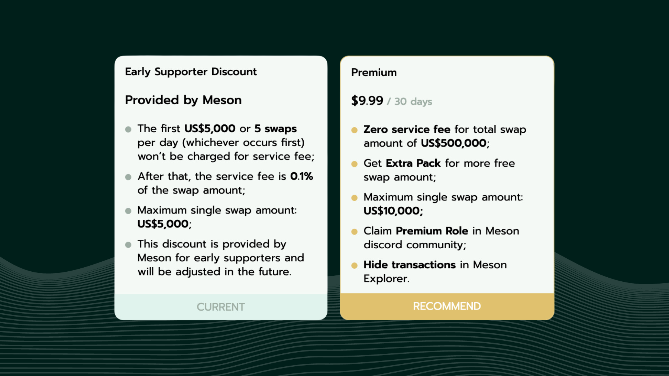
Task: Click the gold bullet beside 'Hide transactions'
Action: (x=354, y=265)
